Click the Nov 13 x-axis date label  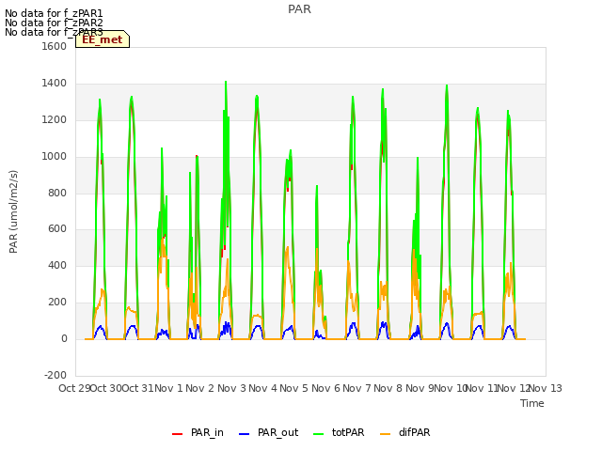[546, 388]
